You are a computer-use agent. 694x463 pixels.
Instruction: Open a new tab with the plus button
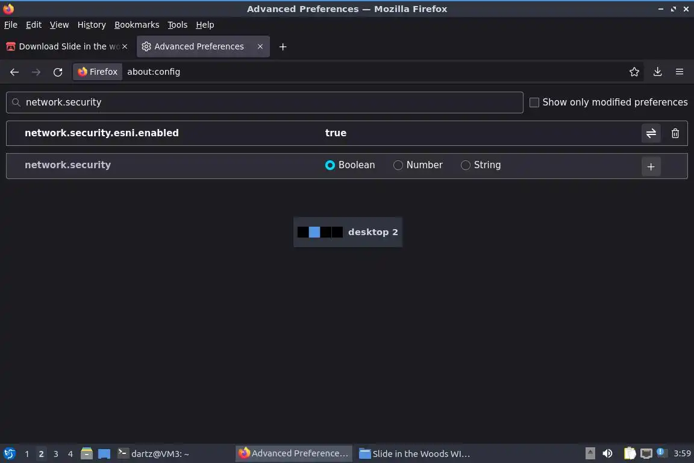click(283, 46)
